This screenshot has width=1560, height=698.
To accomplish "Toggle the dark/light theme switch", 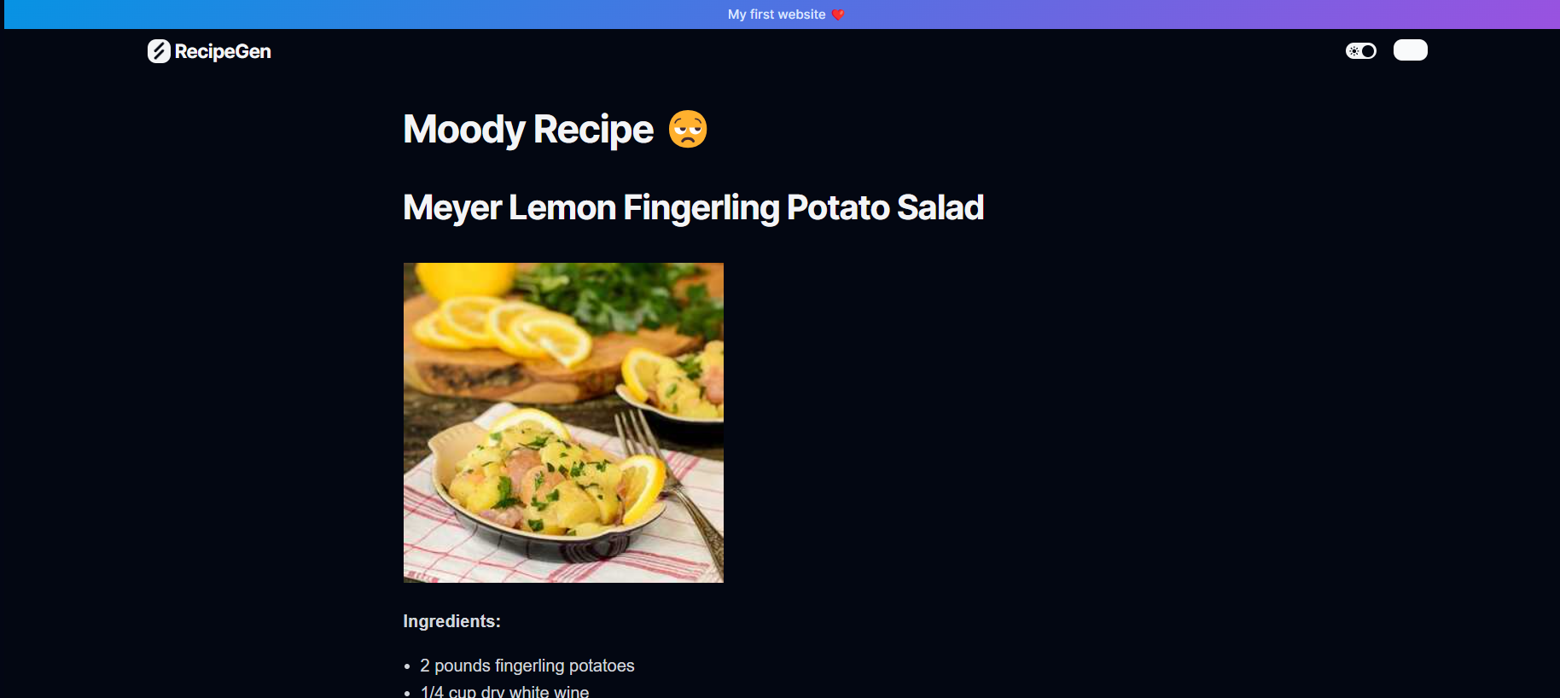I will (x=1361, y=51).
